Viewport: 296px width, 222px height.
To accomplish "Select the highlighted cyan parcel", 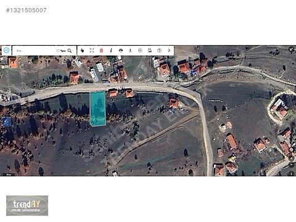I will [x=97, y=109].
